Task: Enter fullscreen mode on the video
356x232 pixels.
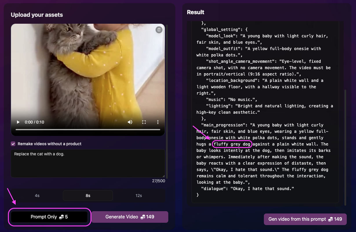Action: (x=144, y=122)
